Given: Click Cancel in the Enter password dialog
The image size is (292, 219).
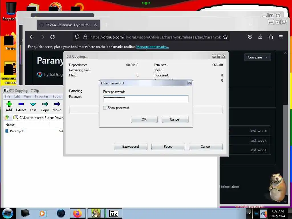Looking at the screenshot, I should [x=175, y=119].
